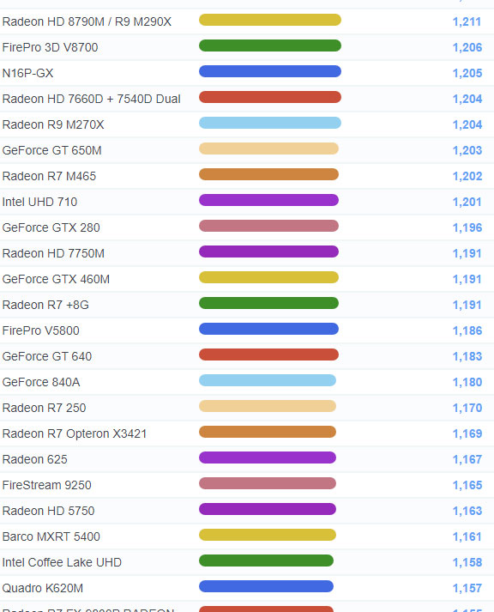Select the FirePro V5800 name
The height and width of the screenshot is (612, 494).
41,330
